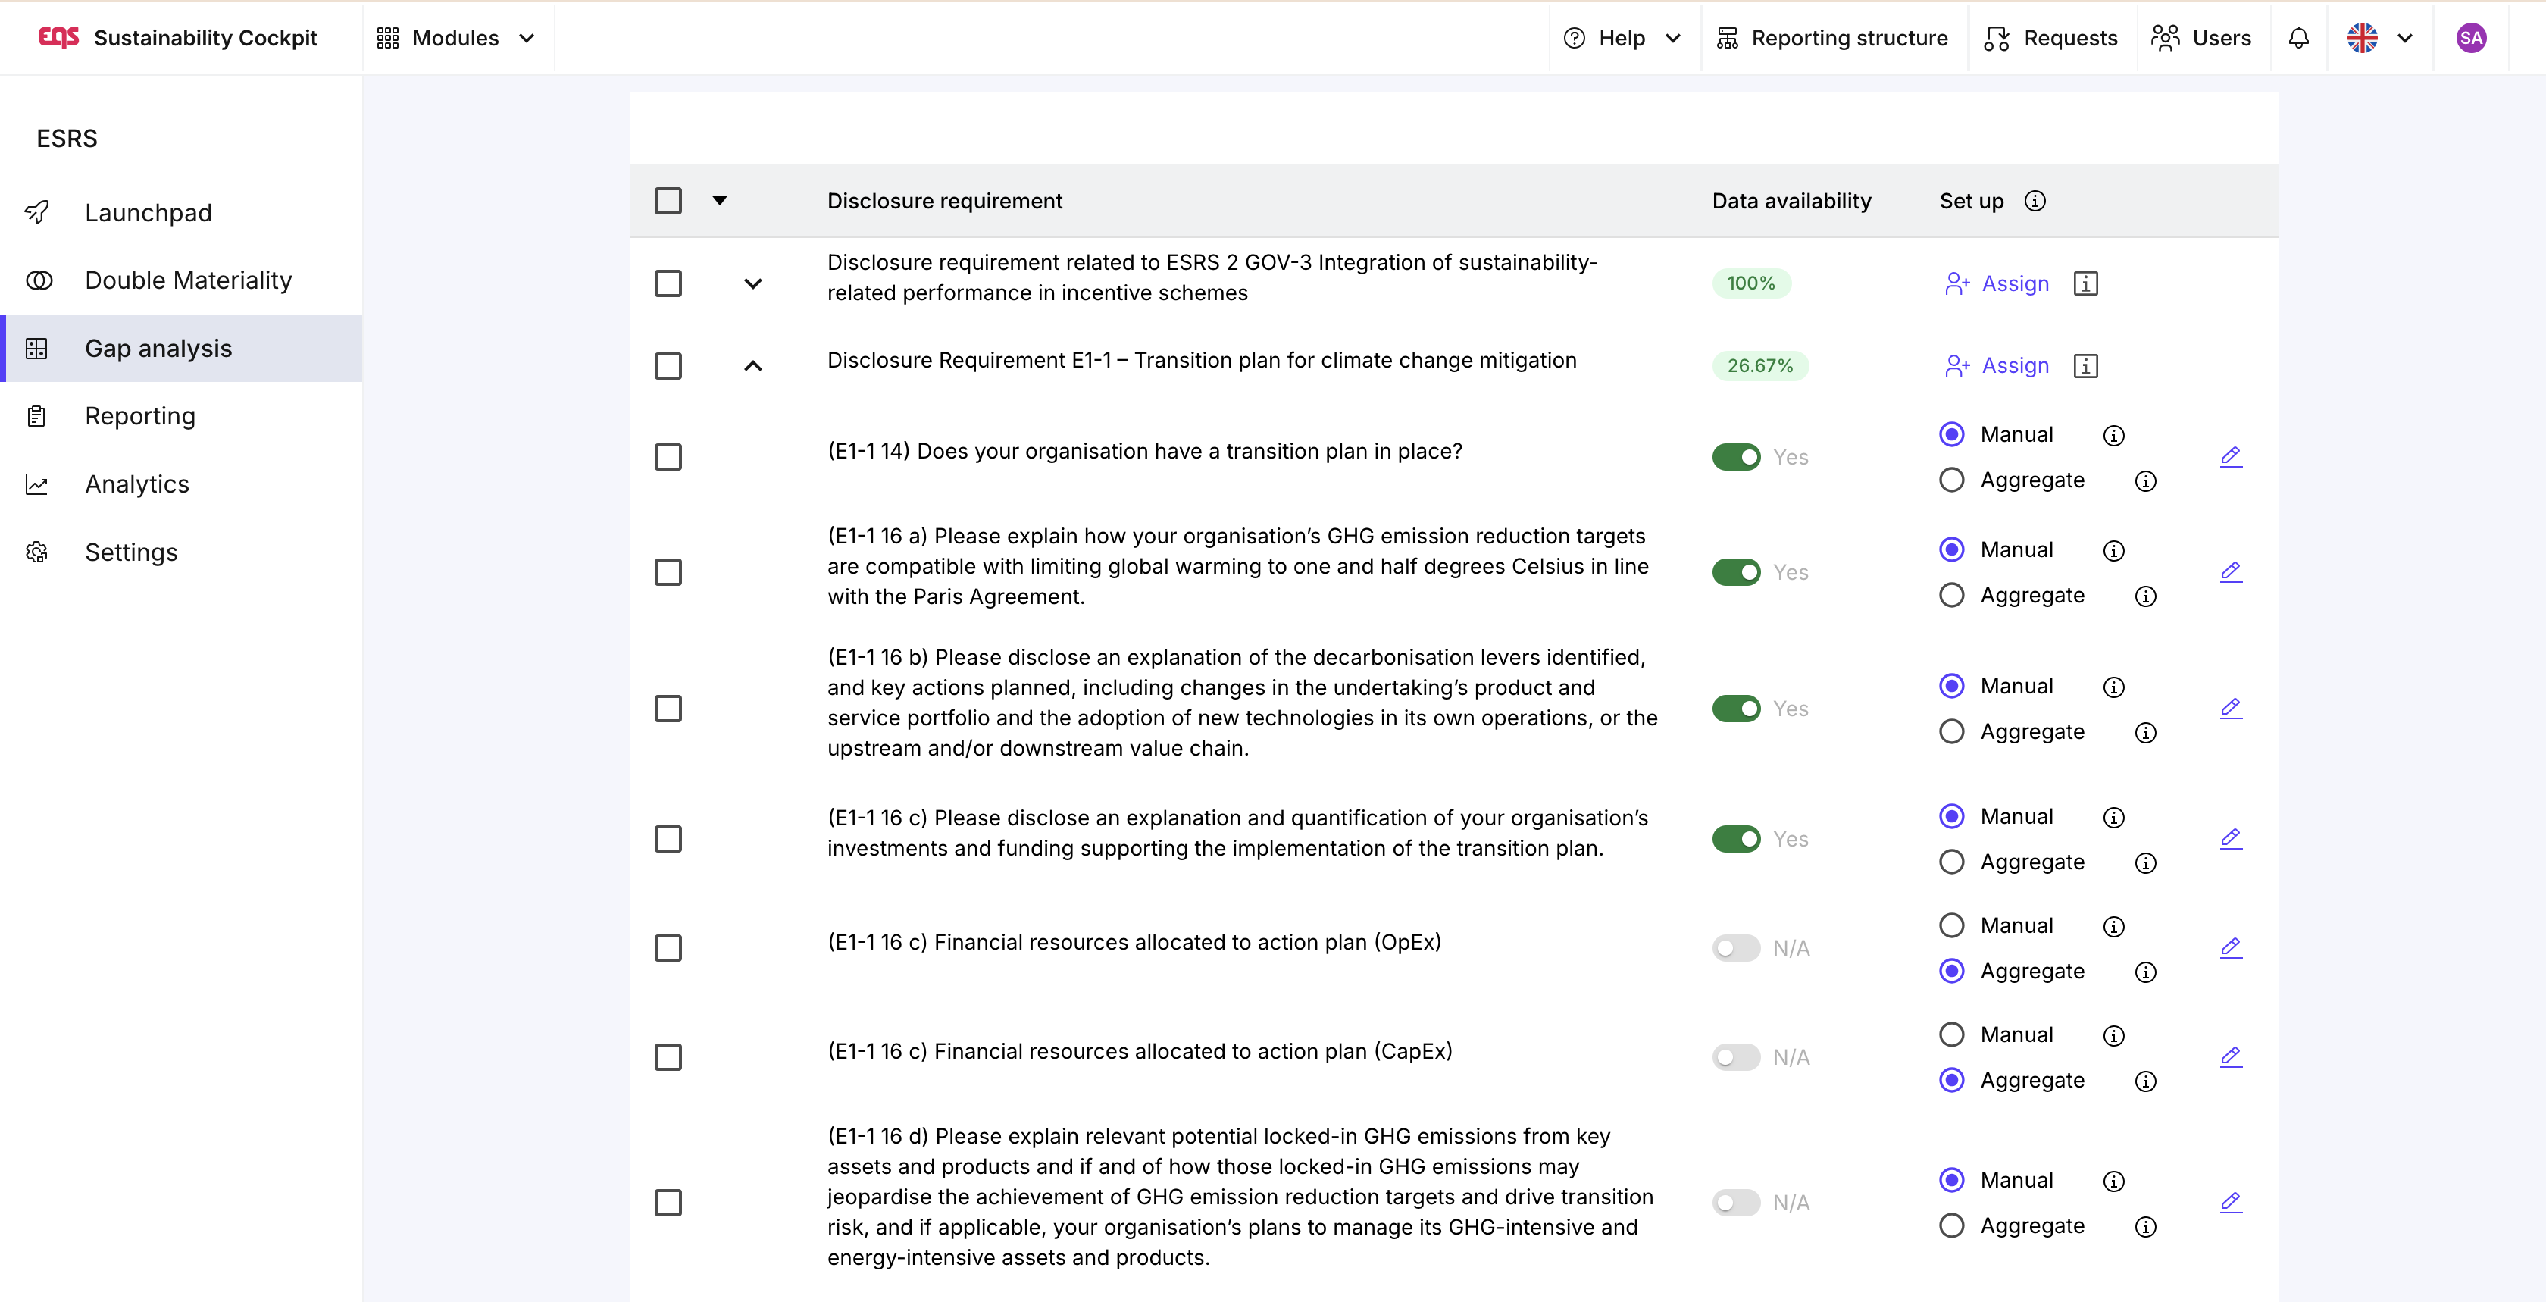Toggle data availability for E1-1 16 a

(x=1735, y=572)
